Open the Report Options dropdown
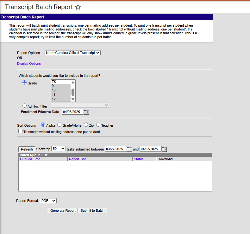Image resolution: width=250 pixels, height=234 pixels. coord(72,53)
